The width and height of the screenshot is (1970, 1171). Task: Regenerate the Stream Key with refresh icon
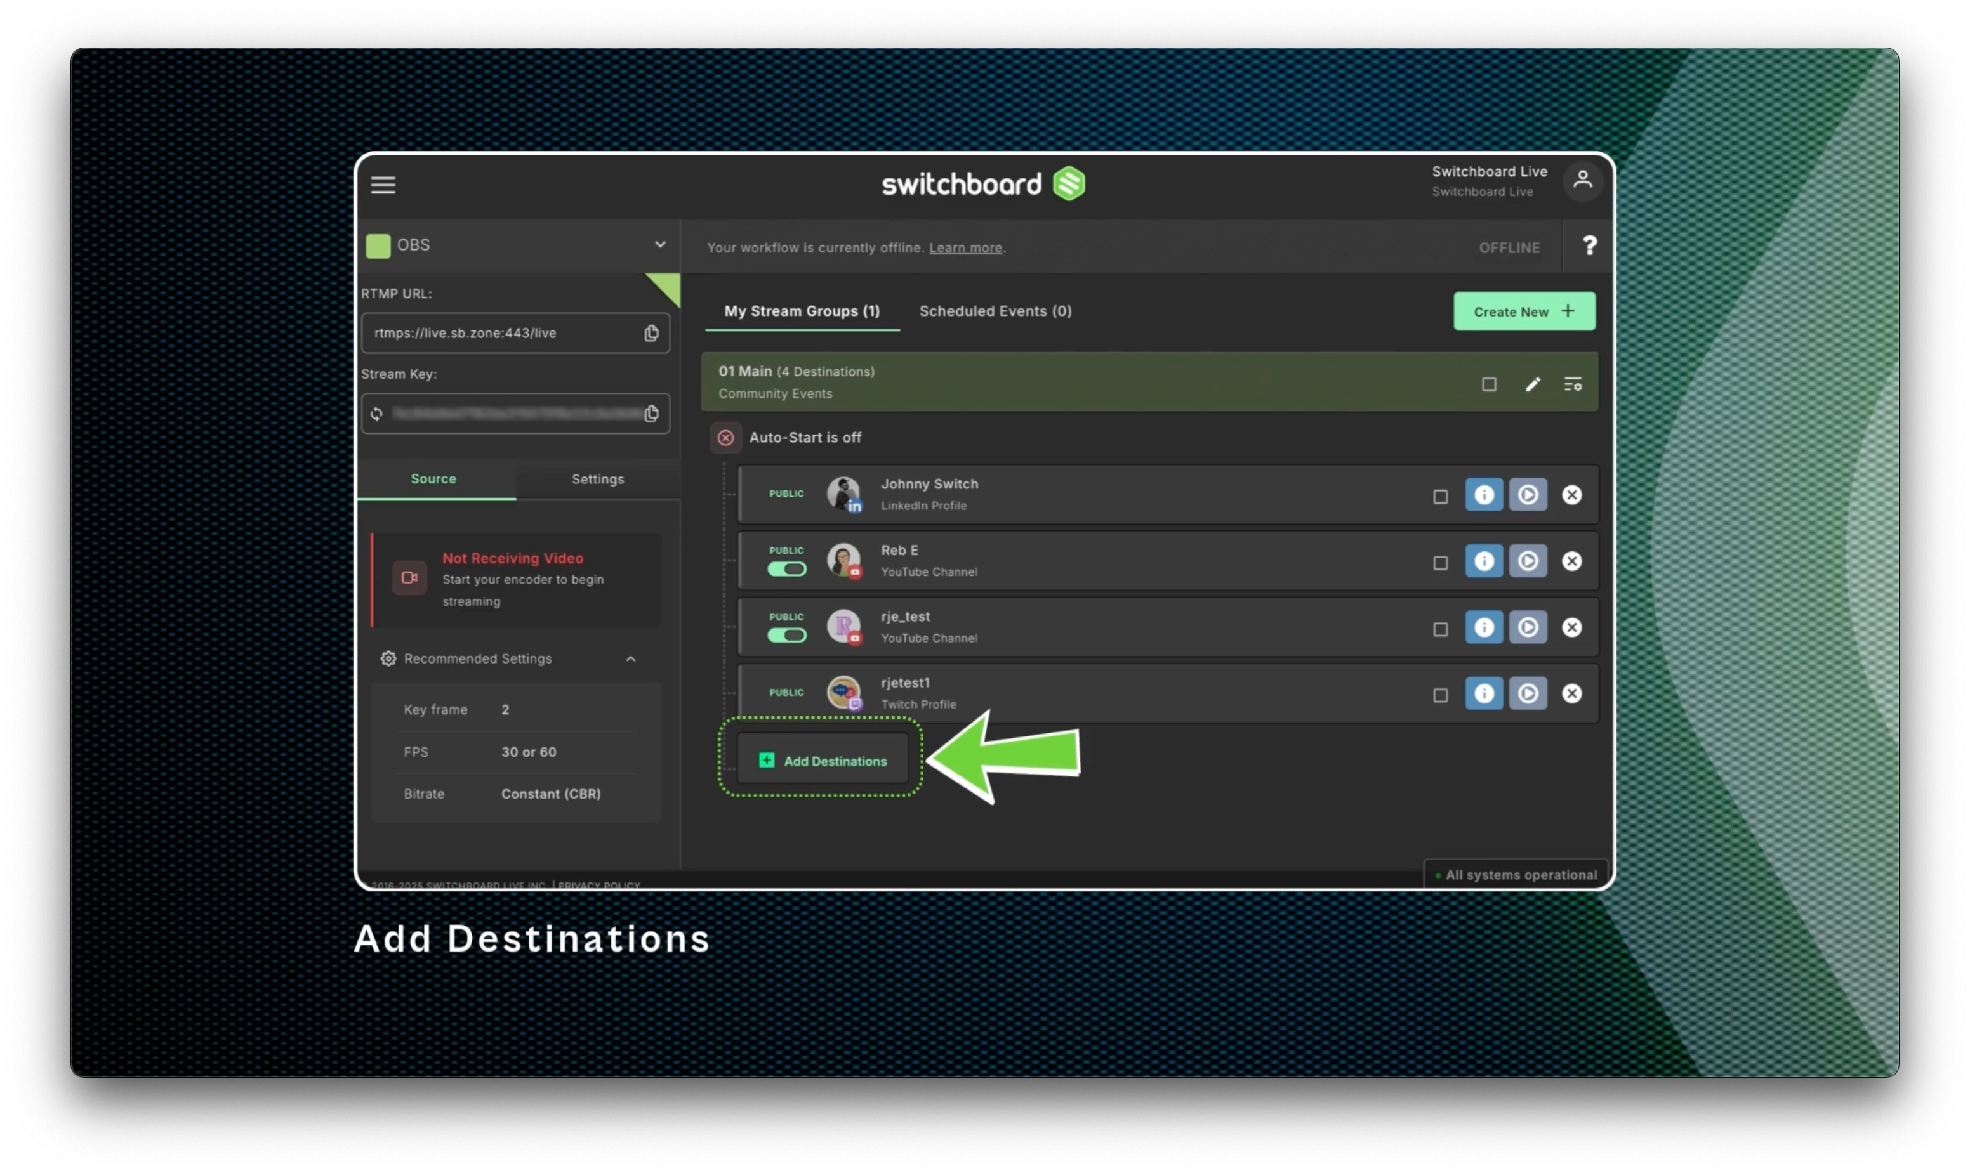pyautogui.click(x=376, y=414)
